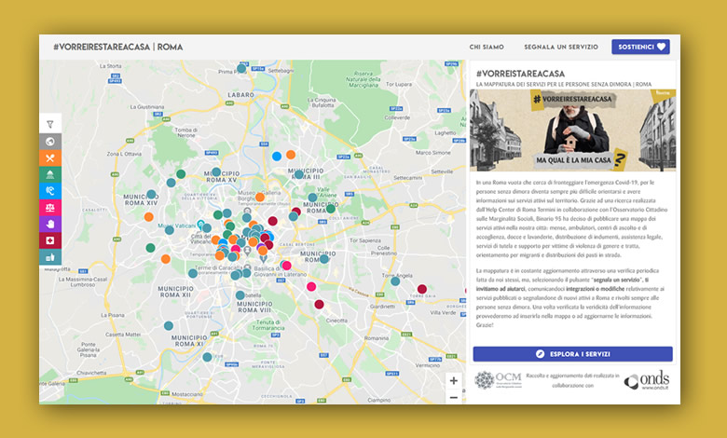Select the purple hand filter
This screenshot has height=438, width=727.
click(50, 224)
